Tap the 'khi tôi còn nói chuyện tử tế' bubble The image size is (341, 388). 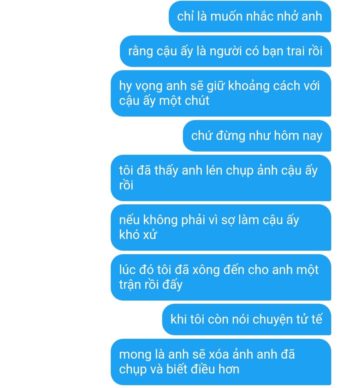click(247, 319)
